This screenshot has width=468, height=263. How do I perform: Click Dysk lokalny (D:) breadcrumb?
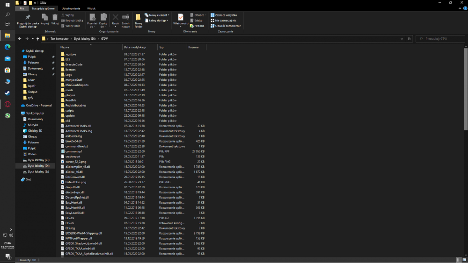(x=85, y=39)
